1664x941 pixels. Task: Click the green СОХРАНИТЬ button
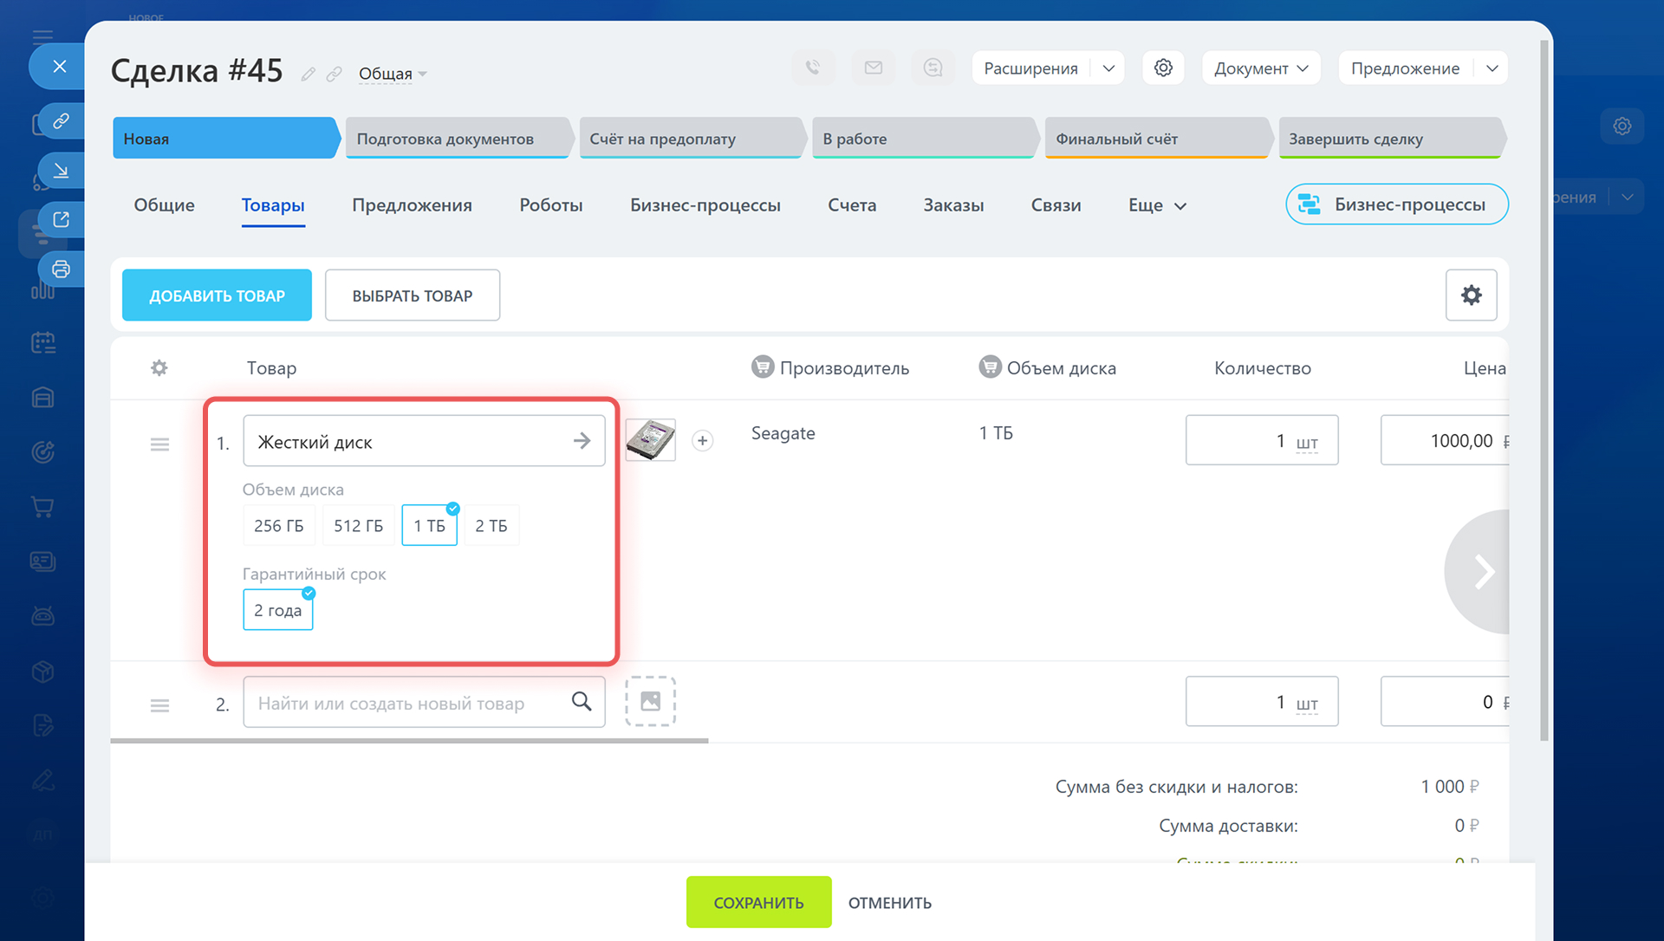(758, 902)
